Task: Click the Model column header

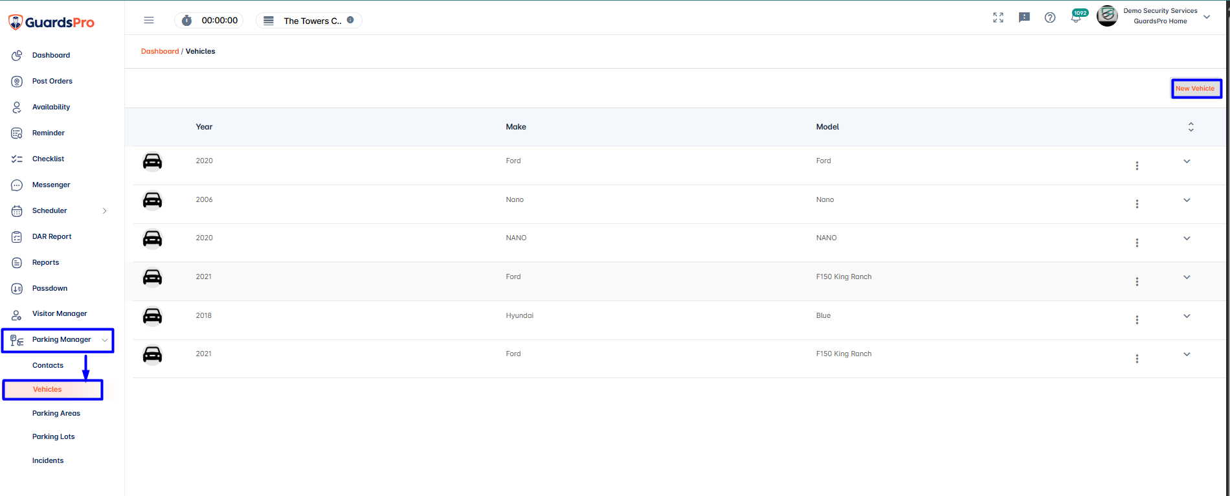Action: tap(827, 127)
